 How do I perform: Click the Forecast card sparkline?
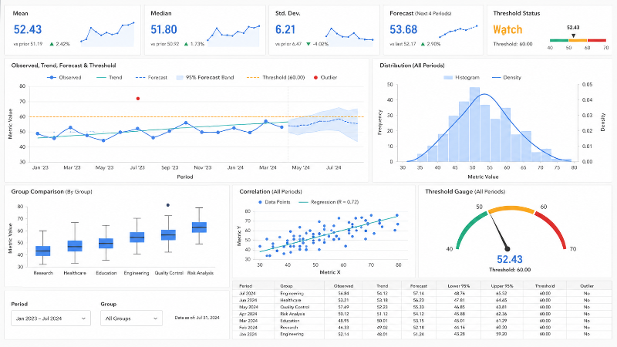click(458, 32)
